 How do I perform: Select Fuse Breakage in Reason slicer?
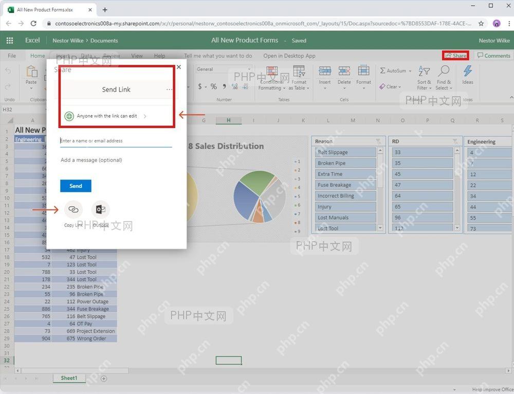point(345,185)
